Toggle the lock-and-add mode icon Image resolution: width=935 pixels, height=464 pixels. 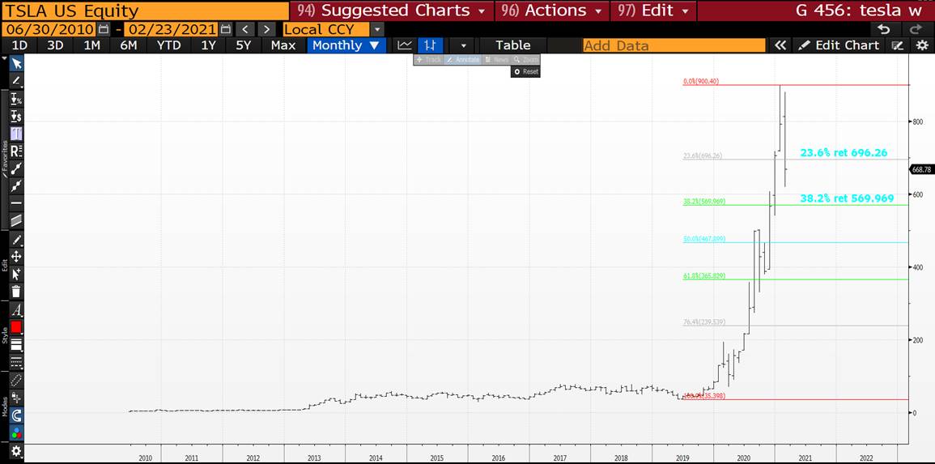pyautogui.click(x=17, y=398)
